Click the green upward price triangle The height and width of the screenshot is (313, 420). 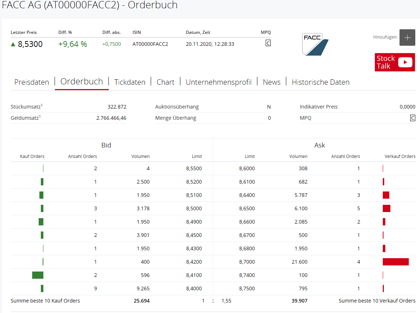[13, 44]
